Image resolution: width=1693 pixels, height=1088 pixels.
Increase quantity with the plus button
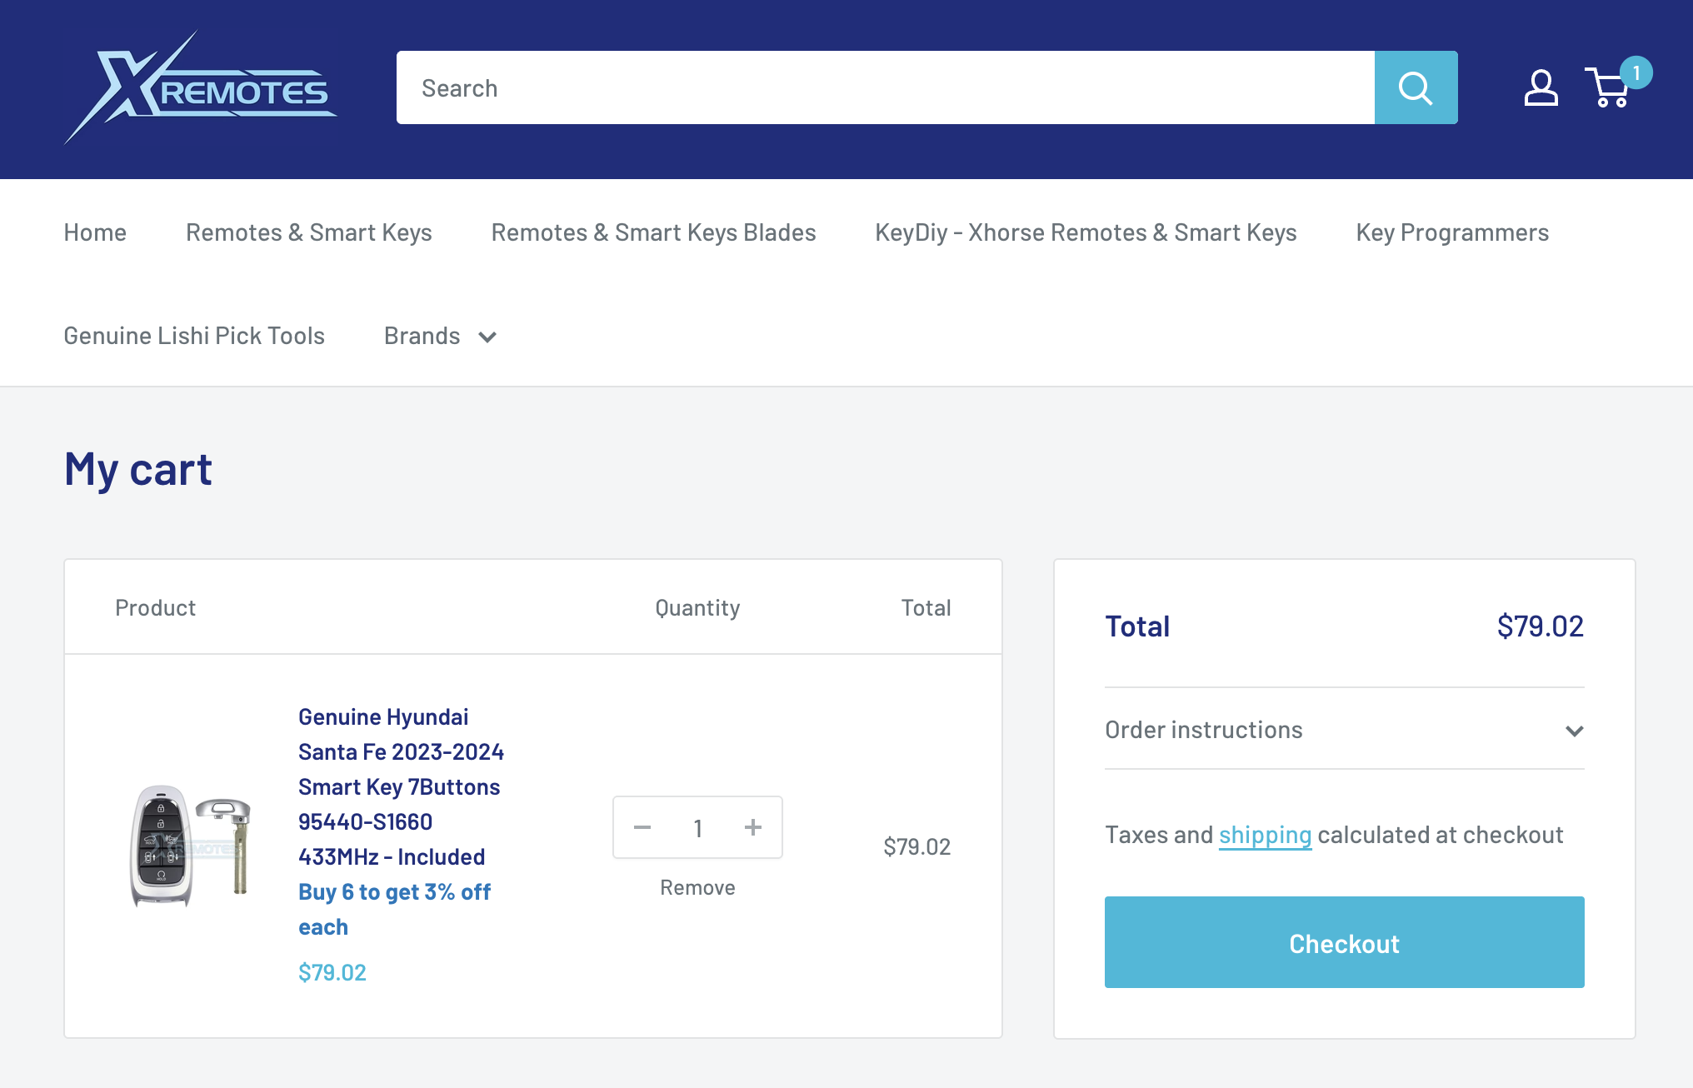click(x=753, y=827)
